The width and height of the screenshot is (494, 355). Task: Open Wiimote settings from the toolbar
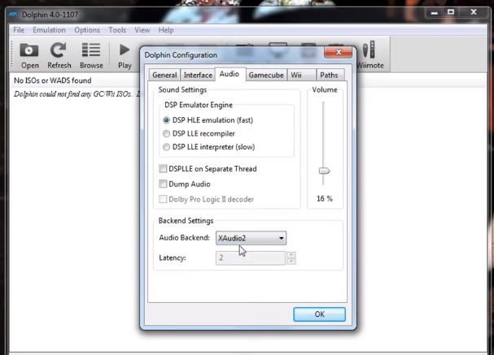pyautogui.click(x=369, y=55)
